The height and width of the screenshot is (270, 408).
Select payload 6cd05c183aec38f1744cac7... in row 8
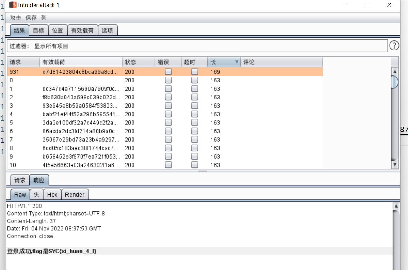[x=81, y=148]
